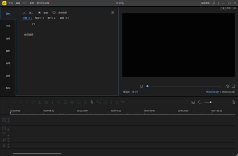Mute the preview using the speaker icon
This screenshot has width=238, height=156.
coord(227,86)
